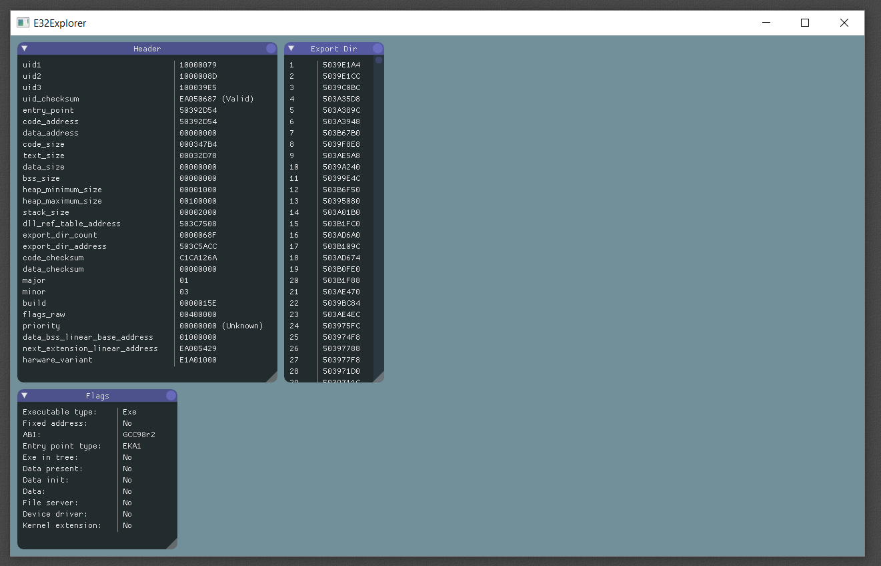Minimize the E32Explorer window
Image resolution: width=881 pixels, height=566 pixels.
(766, 23)
